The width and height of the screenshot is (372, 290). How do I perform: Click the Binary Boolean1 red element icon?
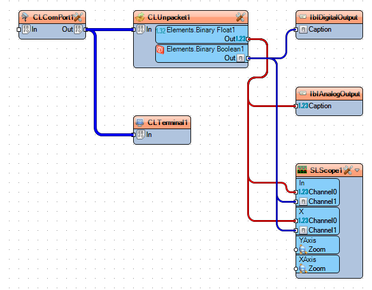click(161, 50)
